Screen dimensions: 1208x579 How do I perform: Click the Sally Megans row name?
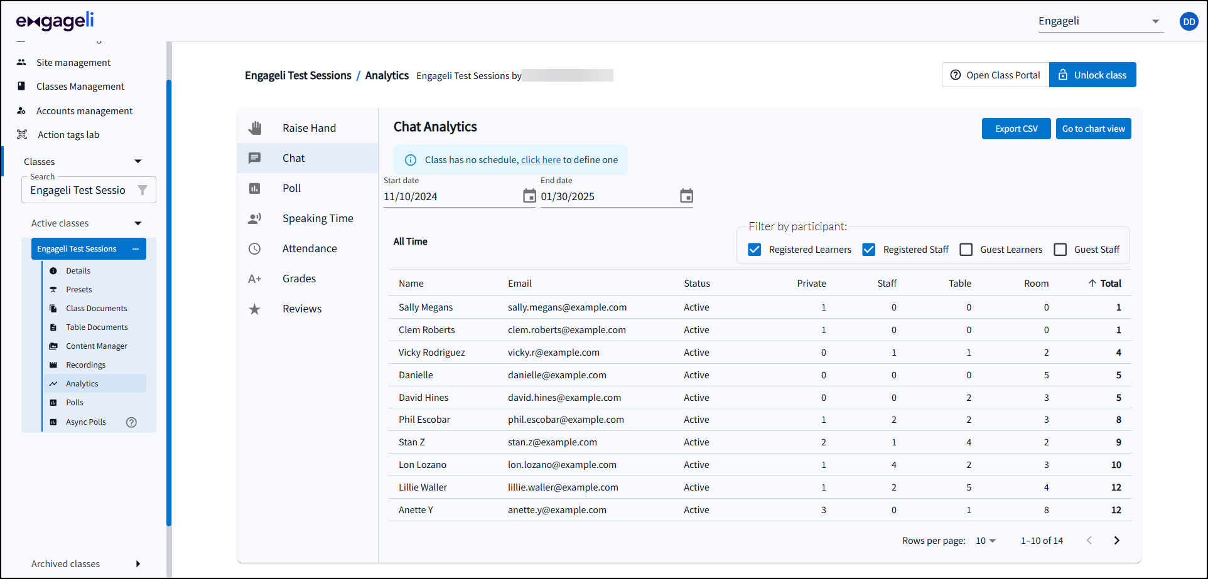pyautogui.click(x=426, y=307)
